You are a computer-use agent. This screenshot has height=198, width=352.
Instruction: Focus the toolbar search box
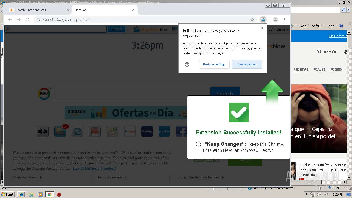coord(56,29)
